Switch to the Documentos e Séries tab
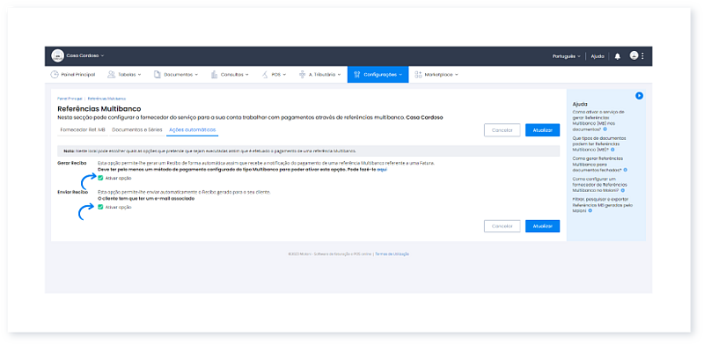 click(137, 130)
